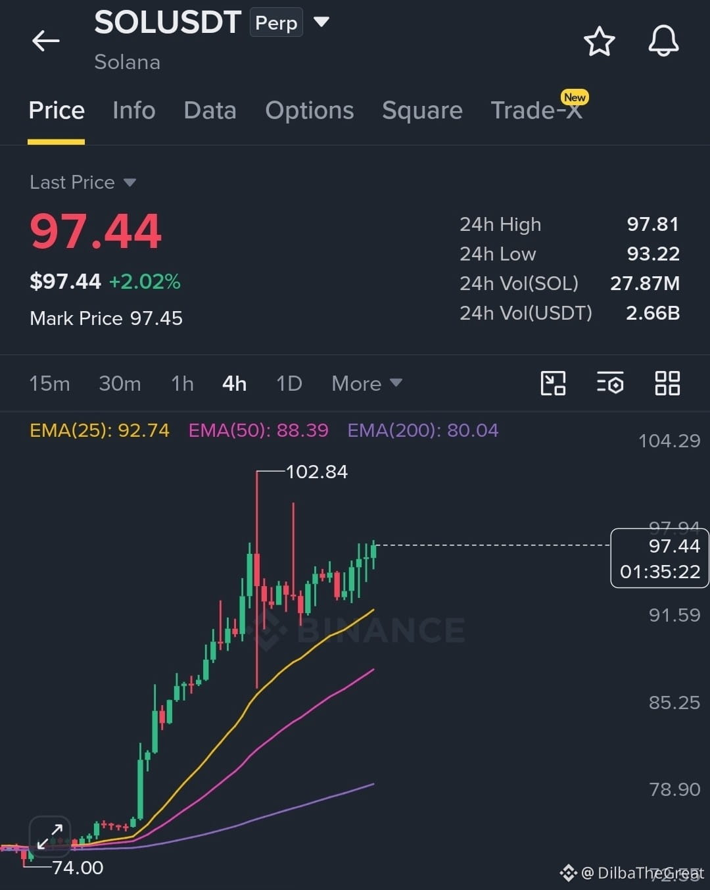The image size is (710, 890).
Task: Select the 1h timeframe
Action: [x=182, y=383]
